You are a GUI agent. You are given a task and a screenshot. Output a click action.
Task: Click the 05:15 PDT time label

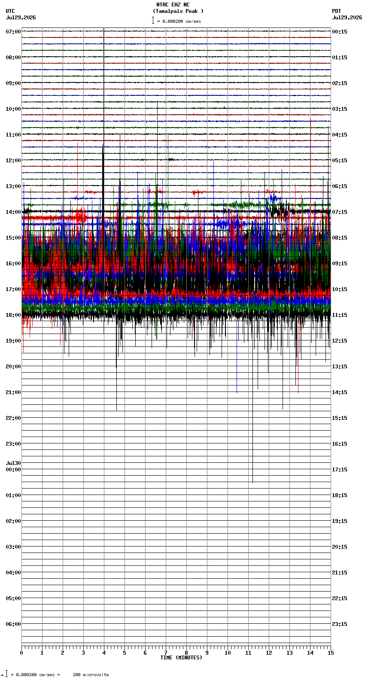pos(340,161)
